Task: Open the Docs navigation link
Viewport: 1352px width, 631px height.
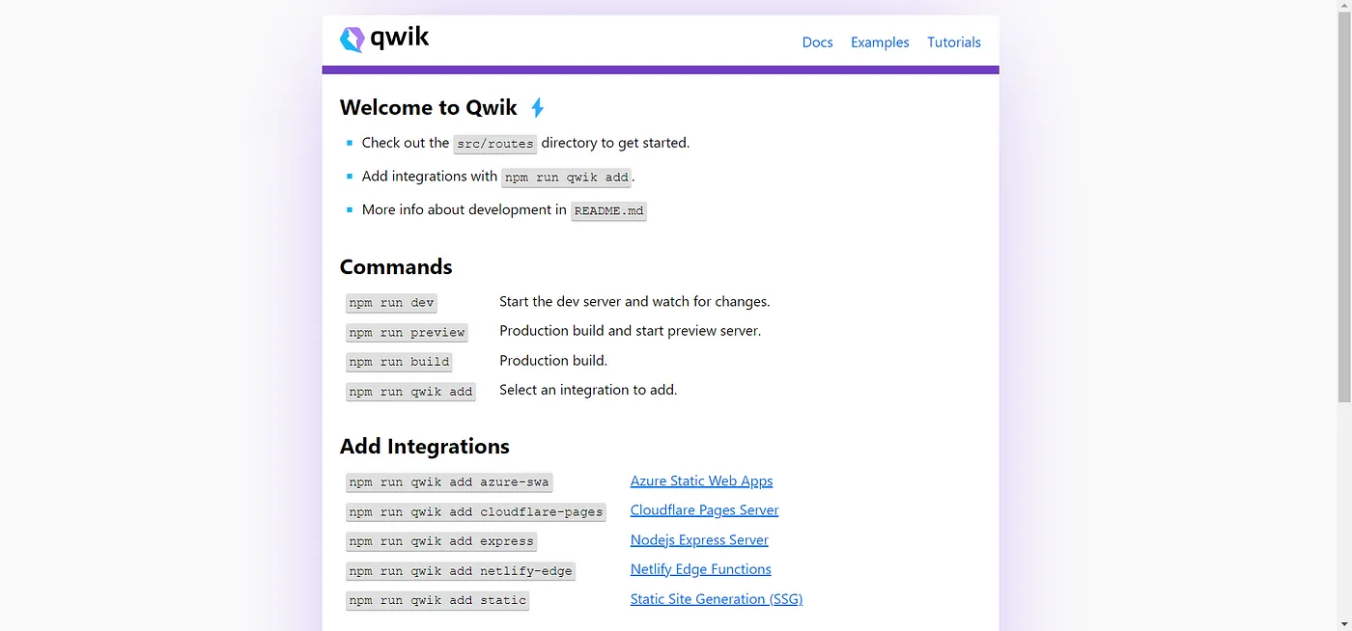Action: tap(817, 41)
